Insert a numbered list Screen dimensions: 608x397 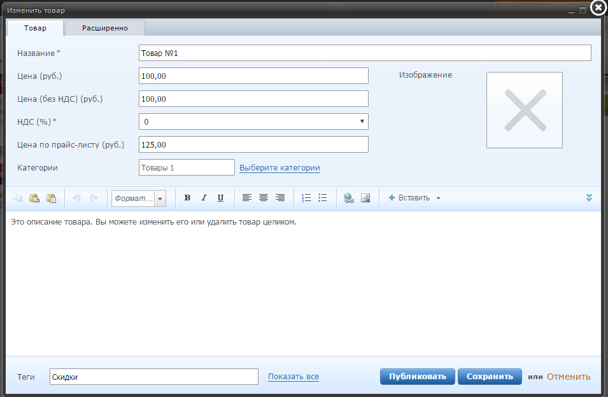coord(306,198)
